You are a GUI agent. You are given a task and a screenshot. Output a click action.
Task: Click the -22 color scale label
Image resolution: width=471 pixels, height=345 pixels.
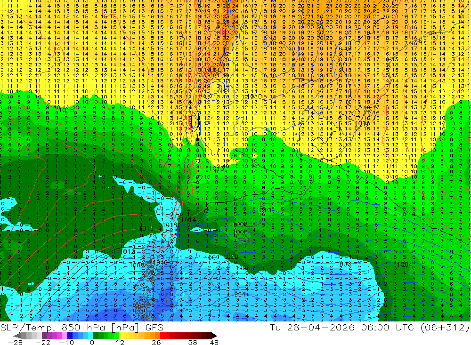point(43,343)
